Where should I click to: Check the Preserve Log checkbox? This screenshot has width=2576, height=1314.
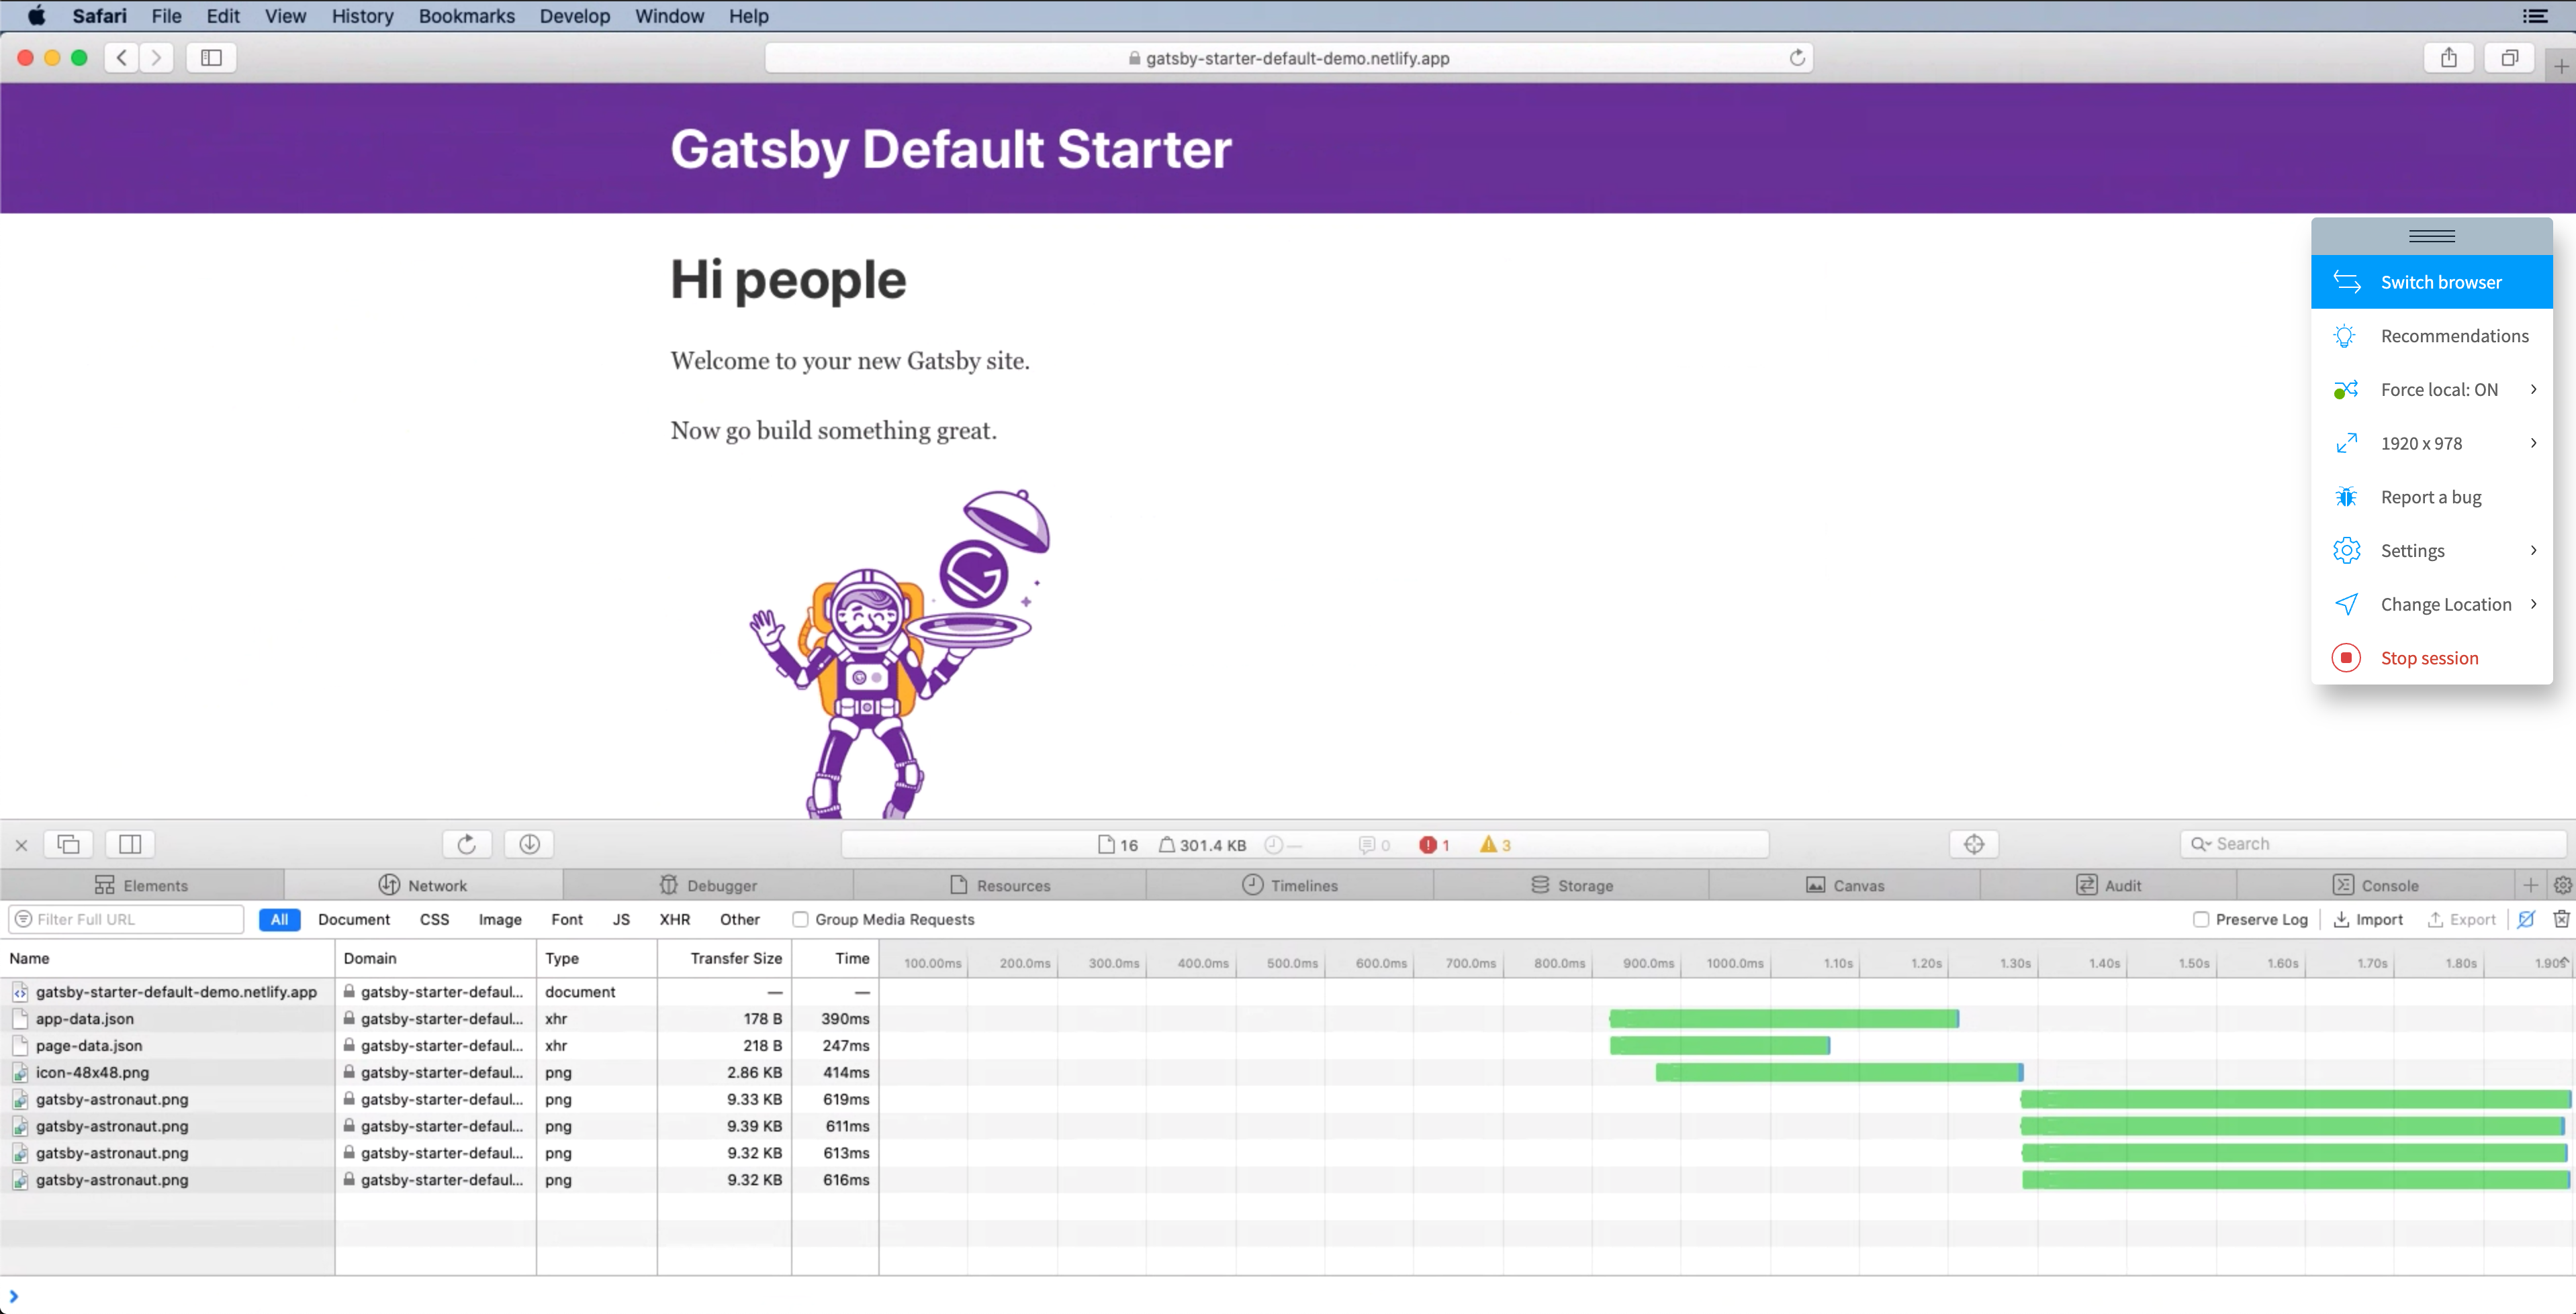pyautogui.click(x=2200, y=919)
